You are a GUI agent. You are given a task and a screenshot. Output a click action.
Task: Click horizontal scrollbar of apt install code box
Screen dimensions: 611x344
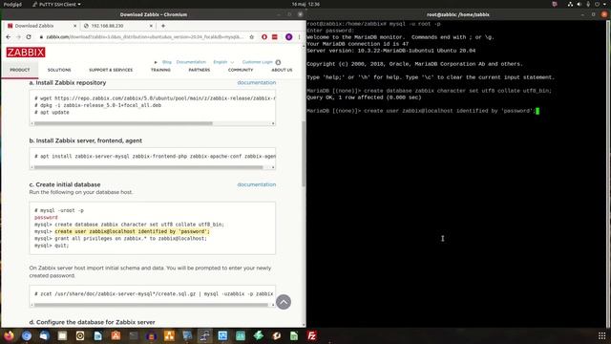point(149,167)
